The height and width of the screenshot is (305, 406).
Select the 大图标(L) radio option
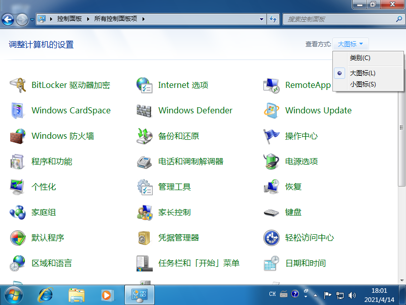point(362,73)
